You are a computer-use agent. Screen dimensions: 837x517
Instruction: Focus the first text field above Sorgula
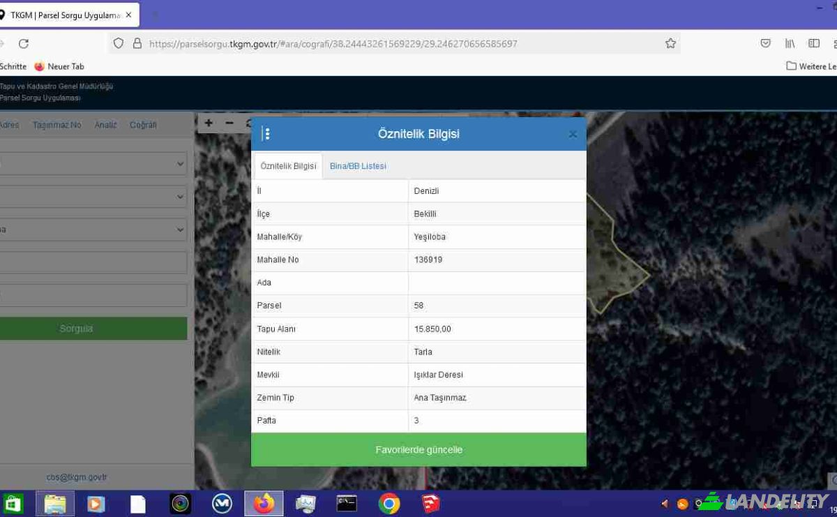click(93, 262)
